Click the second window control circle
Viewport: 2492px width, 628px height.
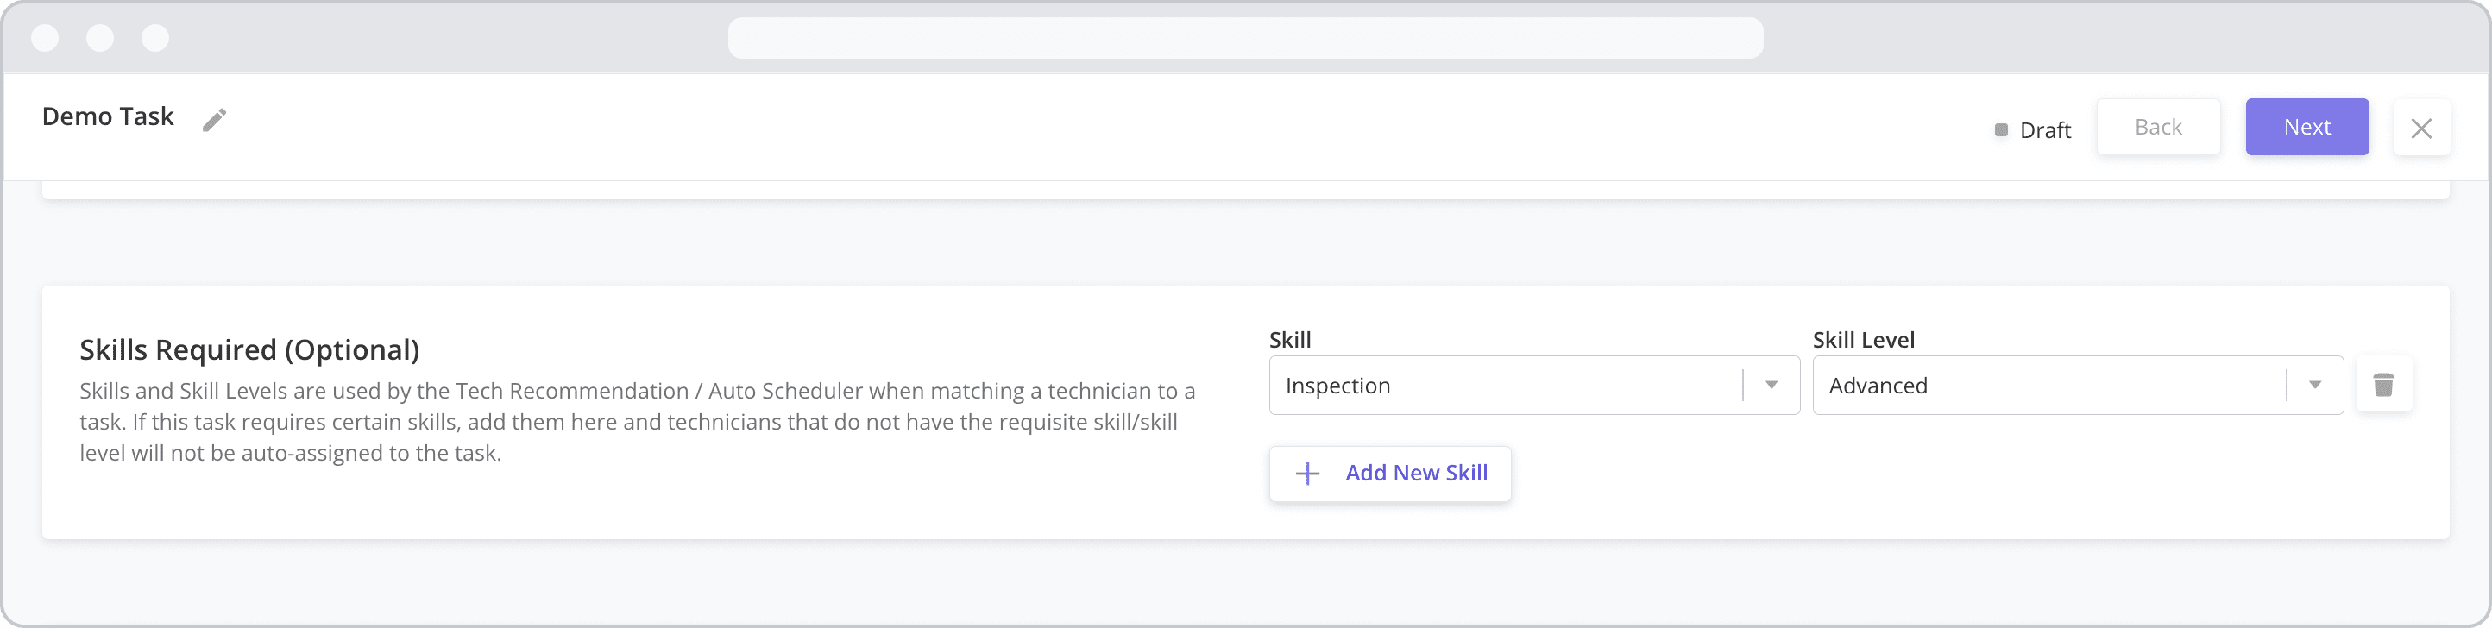pyautogui.click(x=99, y=38)
